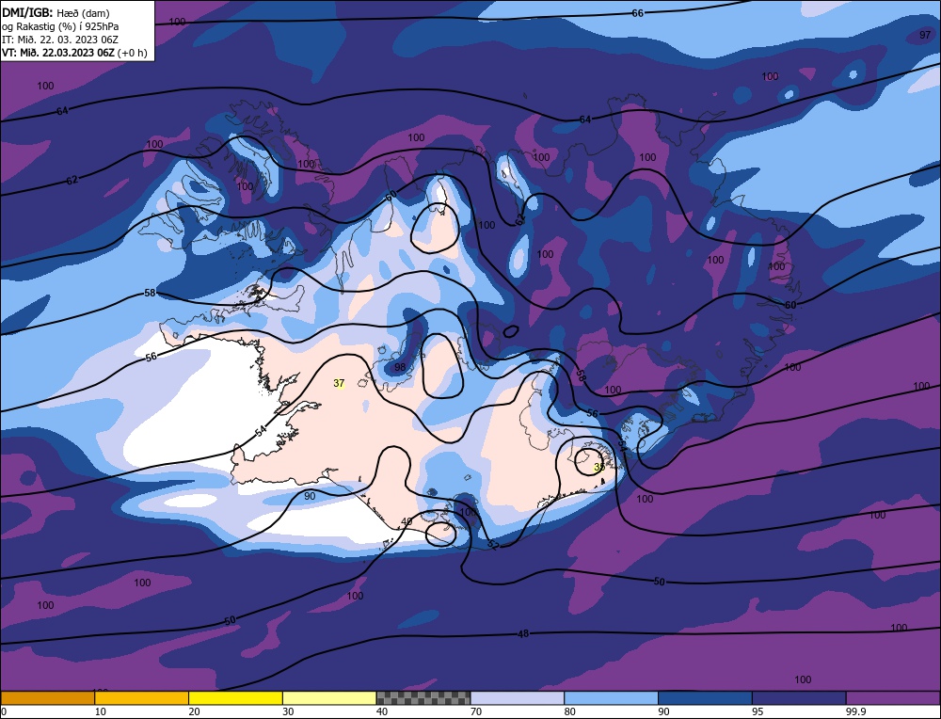This screenshot has height=719, width=941.
Task: Select the '98' humidity value on map
Action: tap(400, 367)
